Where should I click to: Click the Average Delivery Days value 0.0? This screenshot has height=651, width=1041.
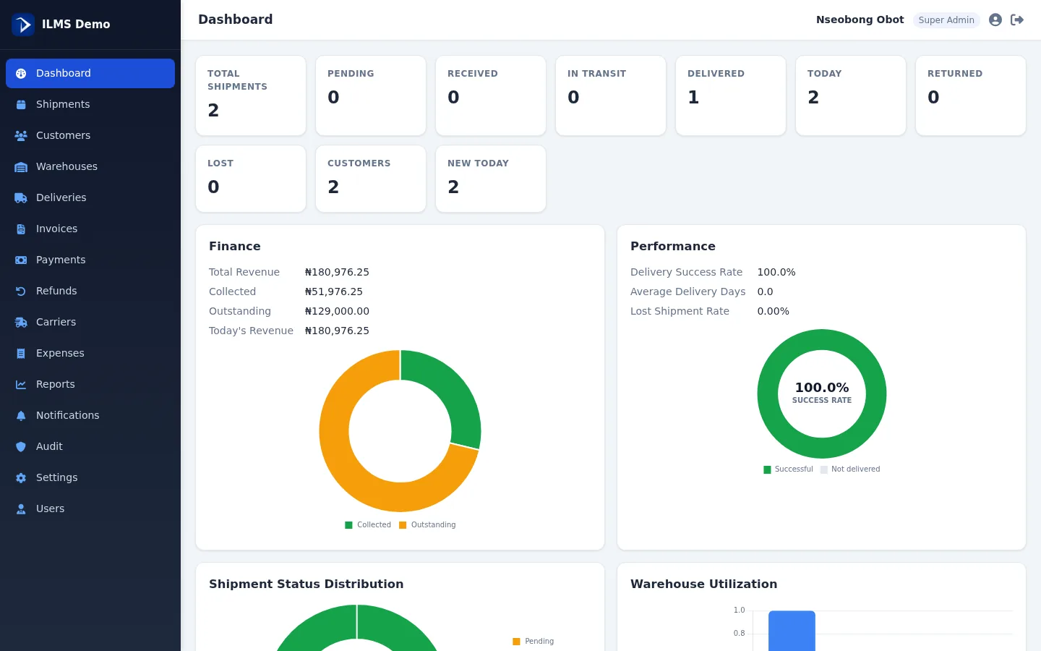click(x=765, y=292)
